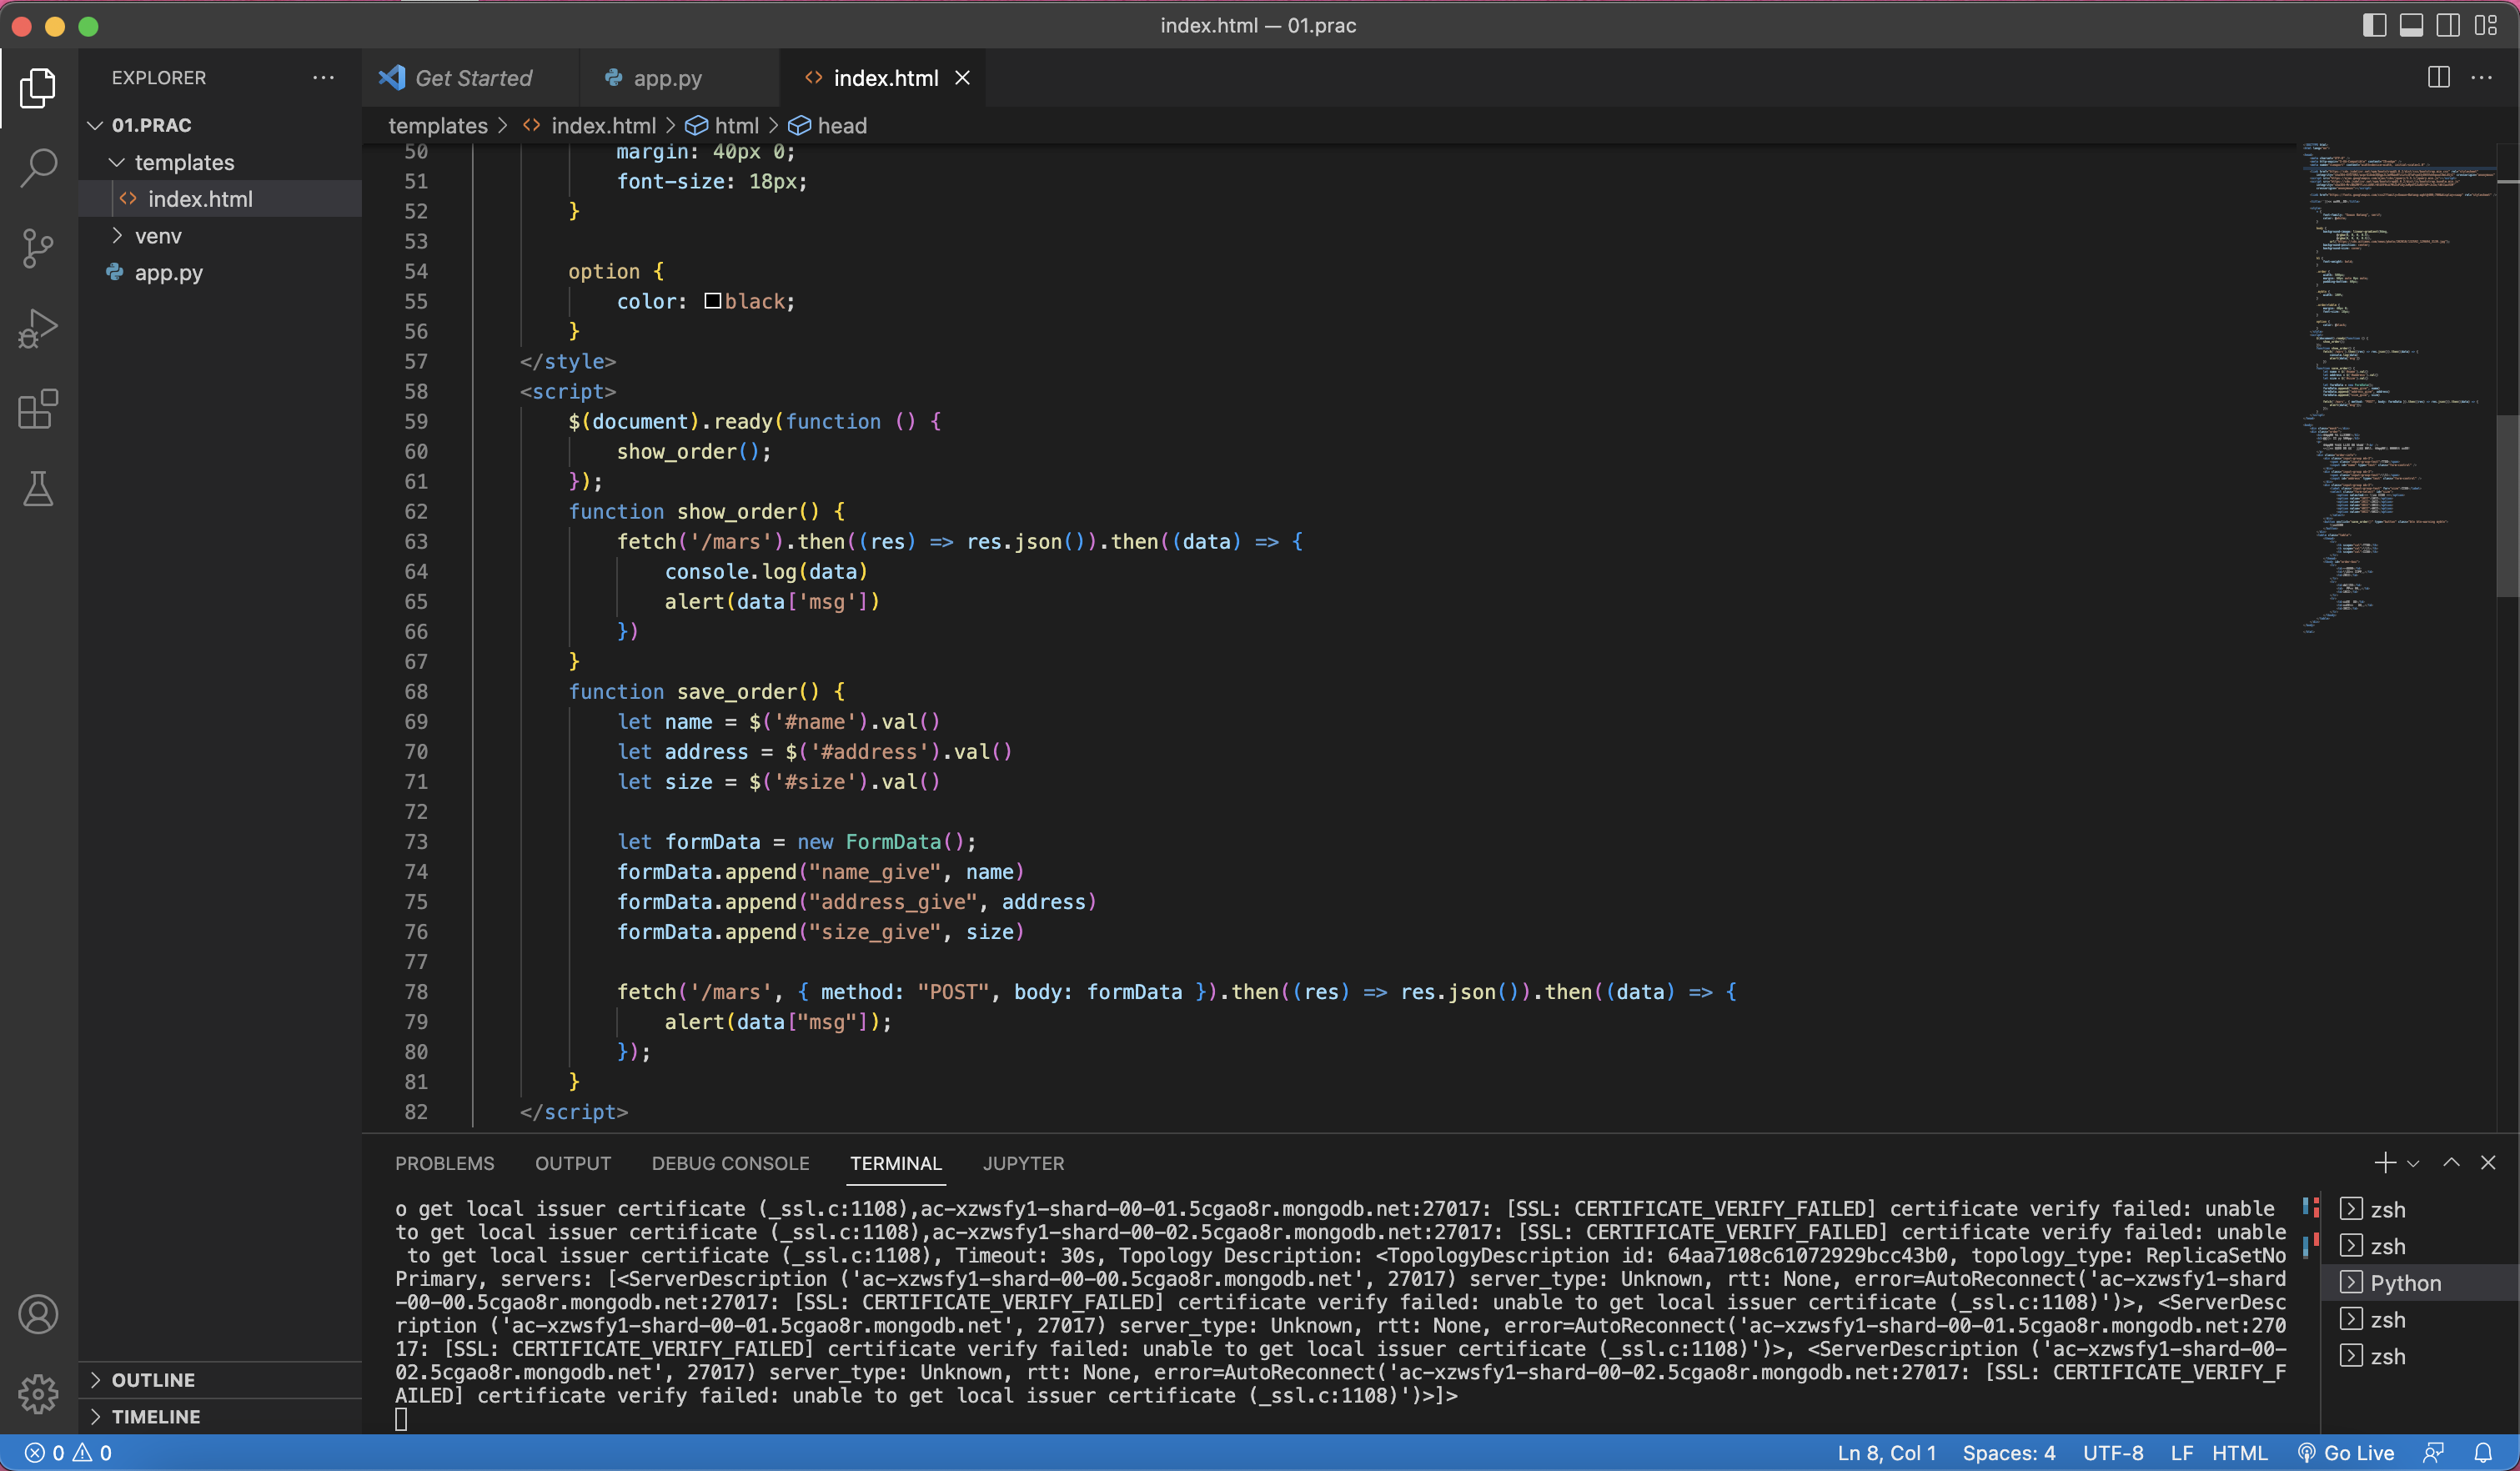The image size is (2520, 1471).
Task: Open the html breadcrumb dropdown
Action: pos(724,126)
